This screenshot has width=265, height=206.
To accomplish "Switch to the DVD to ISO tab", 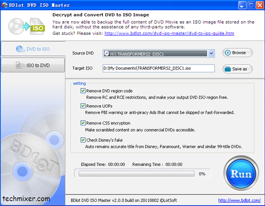I will [33, 49].
